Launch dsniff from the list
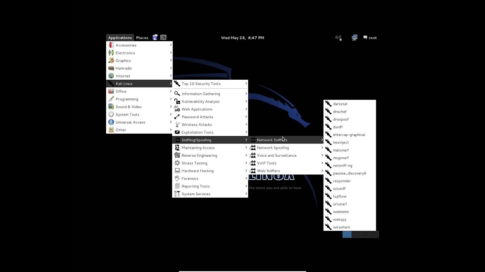Viewport: 485px width, 272px height. coord(350,127)
